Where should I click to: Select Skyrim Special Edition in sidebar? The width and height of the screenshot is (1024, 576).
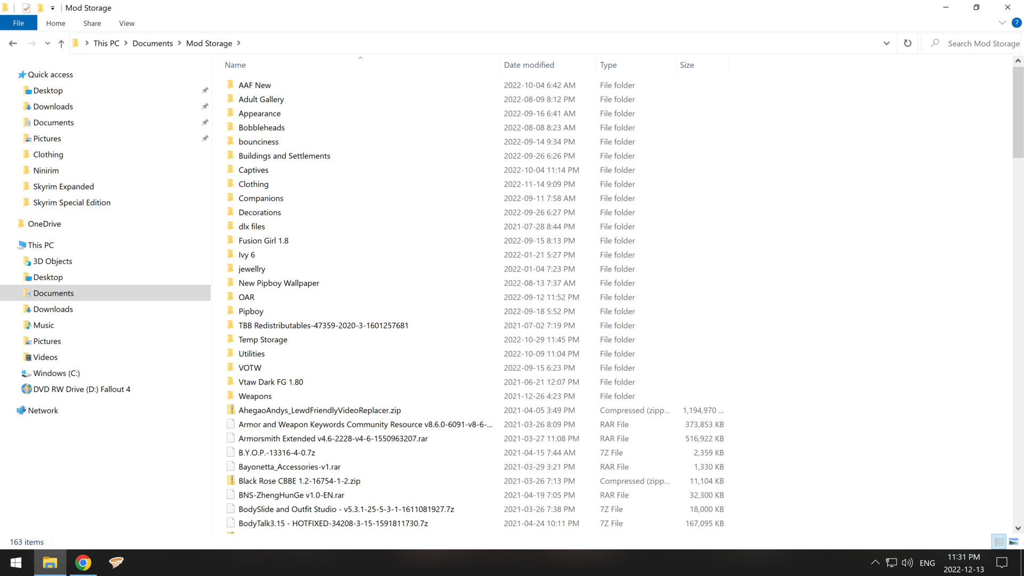point(71,203)
